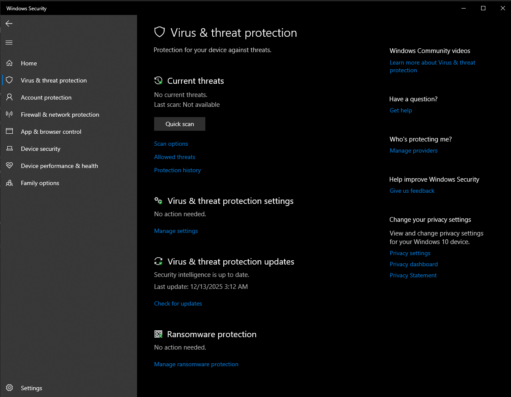Open Protection history
Image resolution: width=511 pixels, height=397 pixels.
pos(177,170)
